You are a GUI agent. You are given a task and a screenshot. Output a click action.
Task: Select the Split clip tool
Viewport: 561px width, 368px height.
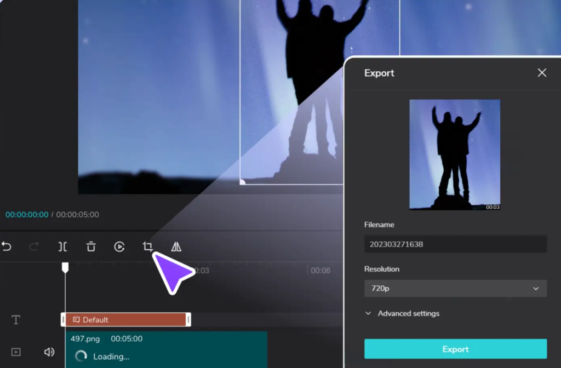tap(62, 247)
